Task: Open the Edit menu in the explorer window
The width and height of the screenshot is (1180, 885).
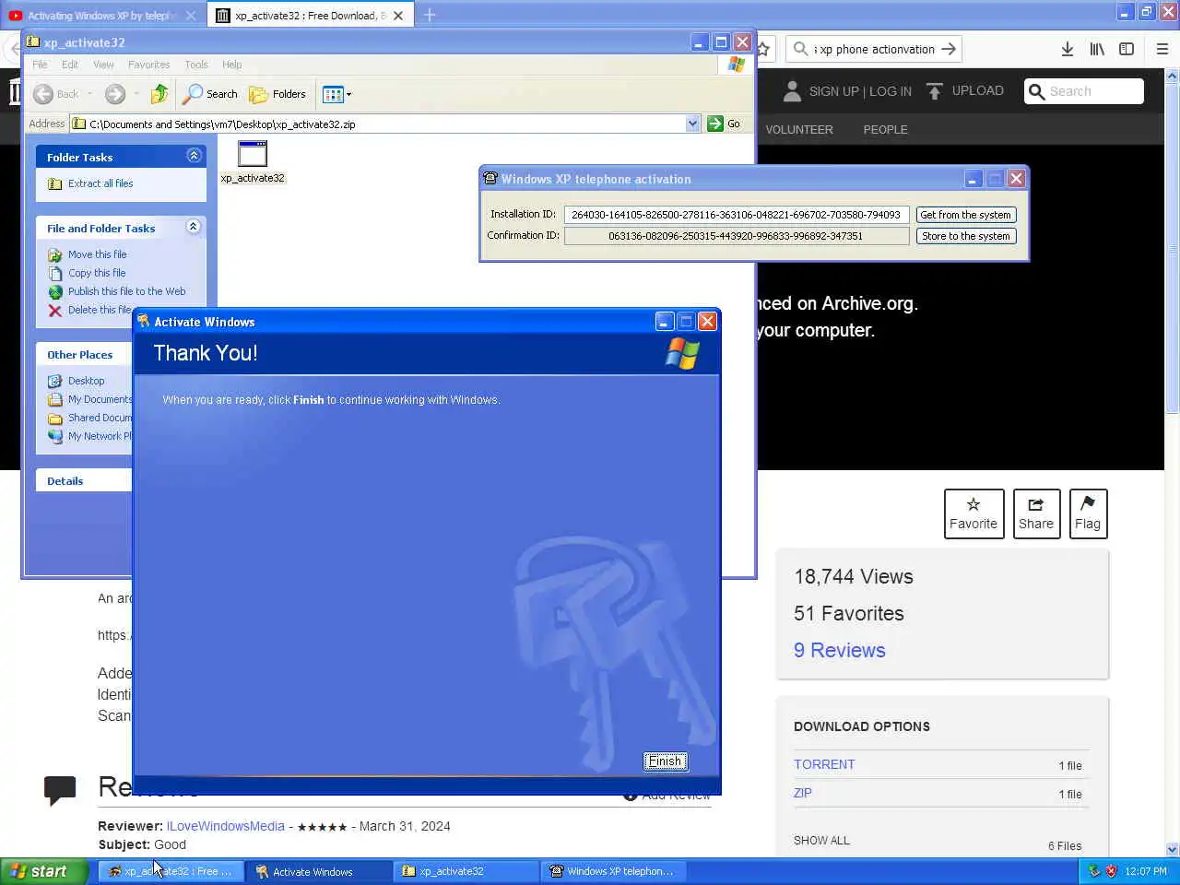Action: coord(70,65)
